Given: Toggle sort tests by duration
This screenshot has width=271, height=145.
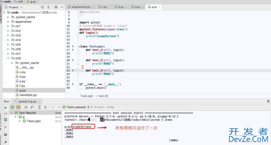Looking at the screenshot, I should (x=32, y=107).
